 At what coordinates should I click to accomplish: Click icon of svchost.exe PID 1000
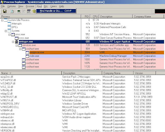pos(24,60)
